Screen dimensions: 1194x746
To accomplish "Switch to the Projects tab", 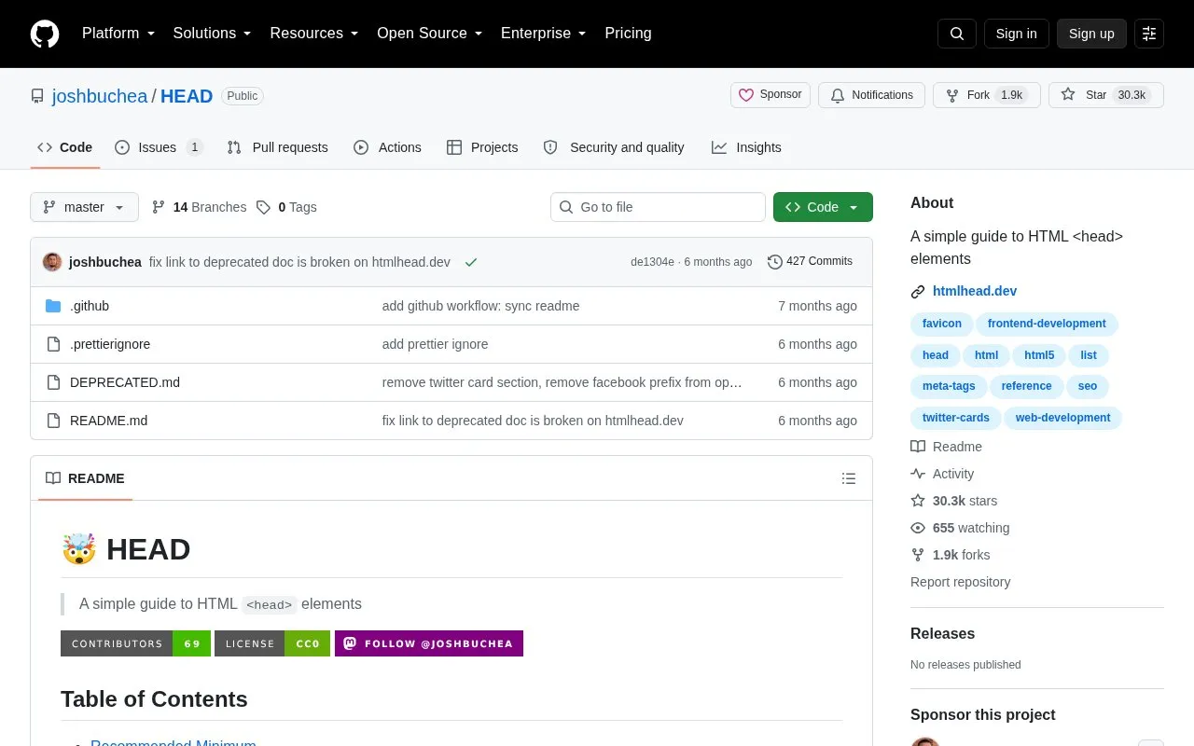I will pos(482,147).
